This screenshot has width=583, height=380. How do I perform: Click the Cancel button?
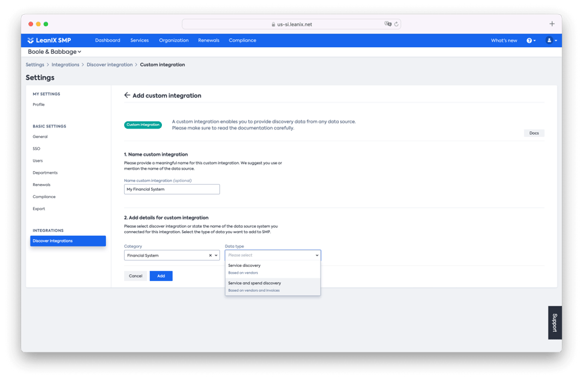pyautogui.click(x=136, y=276)
